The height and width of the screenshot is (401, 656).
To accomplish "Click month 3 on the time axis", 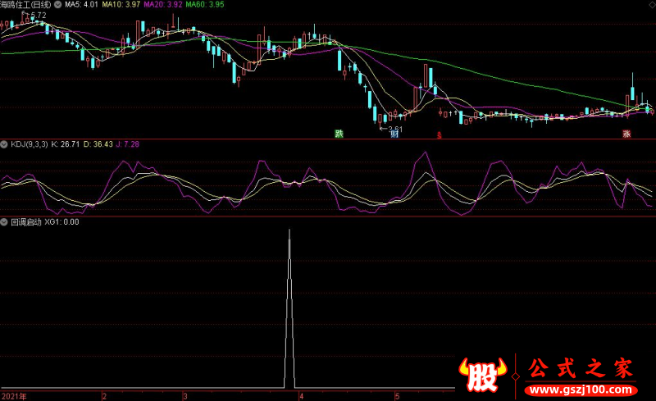I will pos(185,396).
